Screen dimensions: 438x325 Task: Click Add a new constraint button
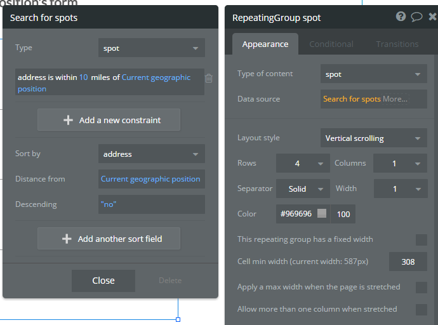point(109,120)
